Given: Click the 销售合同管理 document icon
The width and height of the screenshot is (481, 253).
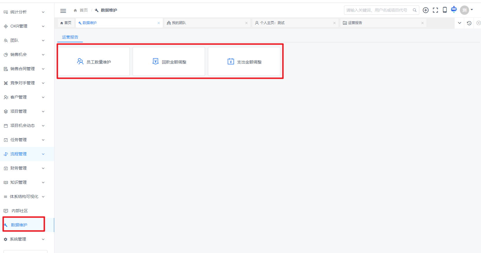Looking at the screenshot, I should (6, 69).
